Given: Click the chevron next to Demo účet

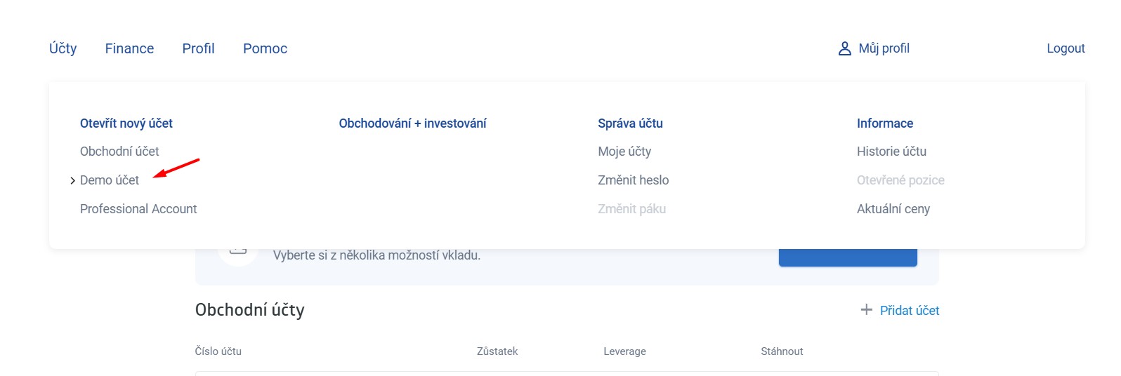Looking at the screenshot, I should tap(72, 181).
